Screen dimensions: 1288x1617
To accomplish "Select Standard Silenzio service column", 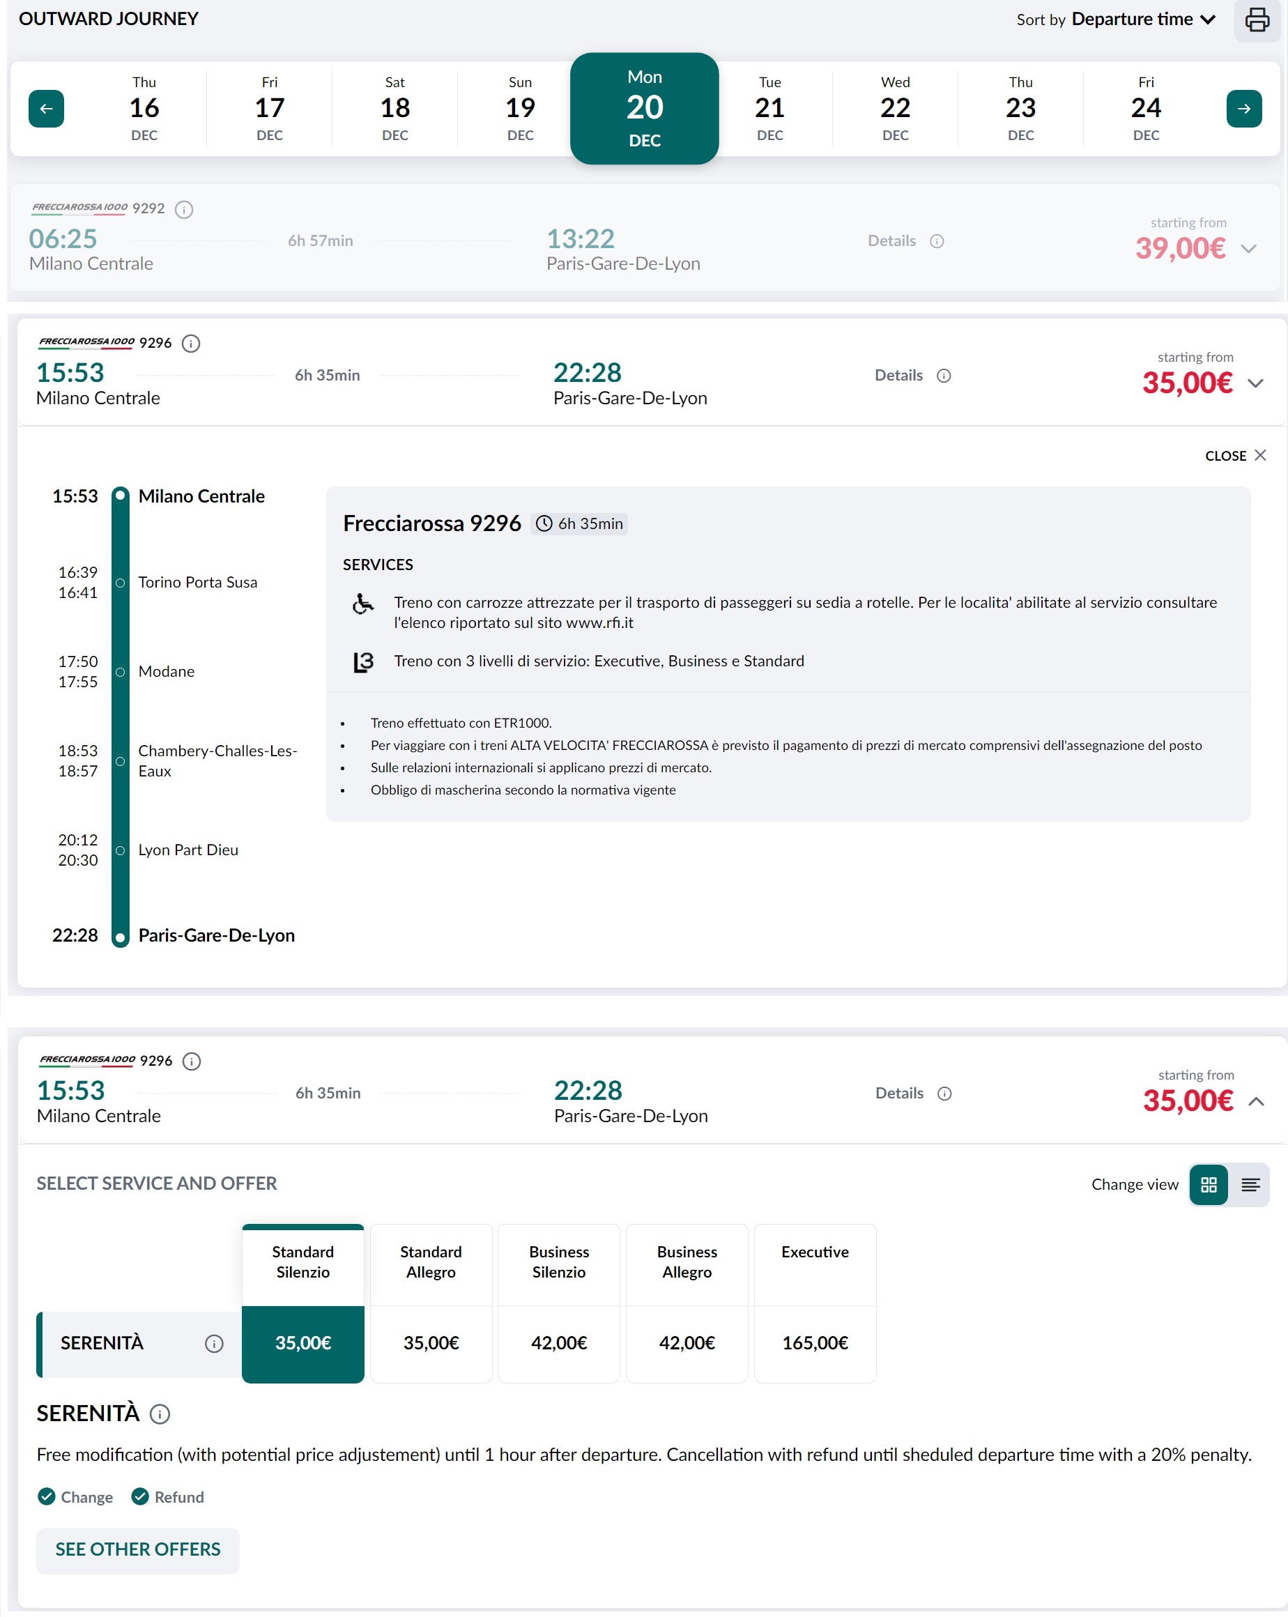I will 303,1264.
